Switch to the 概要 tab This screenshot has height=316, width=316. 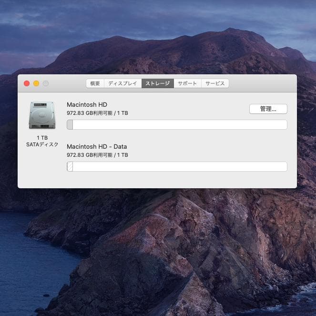(95, 83)
